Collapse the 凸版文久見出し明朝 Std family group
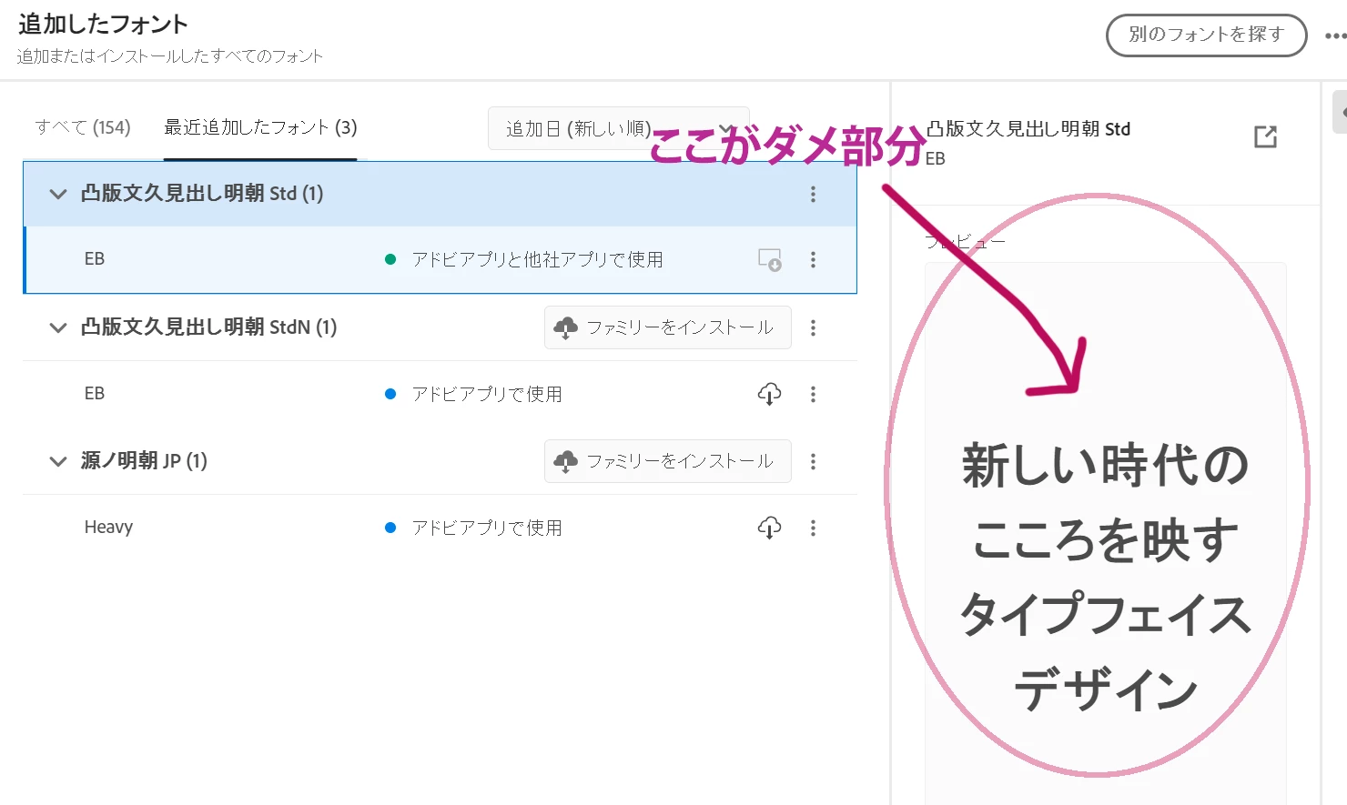 coord(58,194)
